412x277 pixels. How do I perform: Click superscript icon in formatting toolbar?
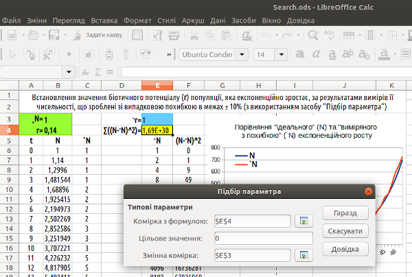348,54
